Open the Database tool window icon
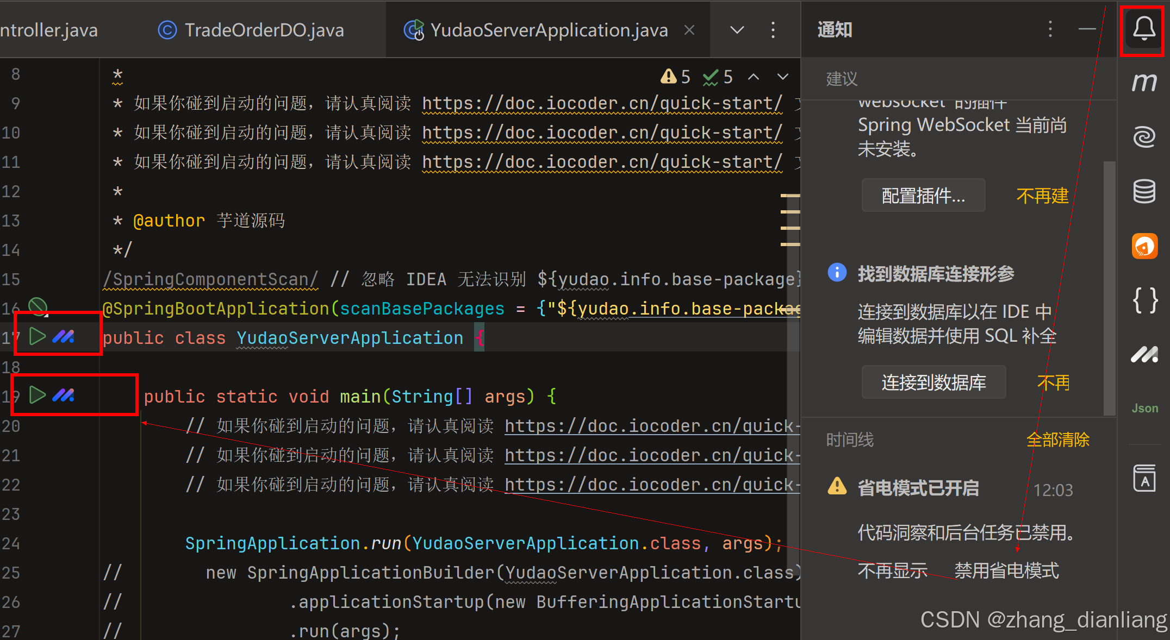Screen dimensions: 1170x640 tap(1144, 191)
